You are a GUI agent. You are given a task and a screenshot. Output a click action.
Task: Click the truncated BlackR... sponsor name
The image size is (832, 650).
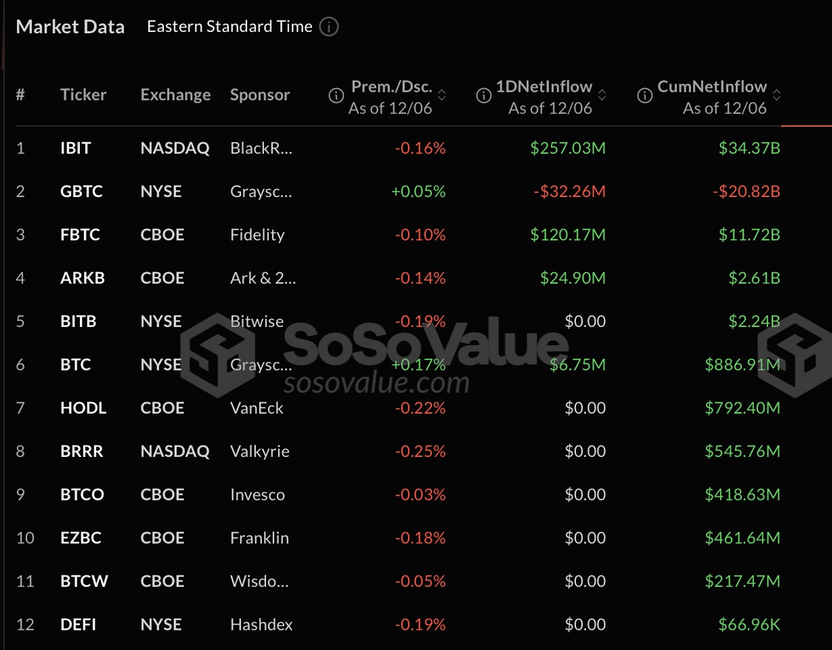(x=261, y=148)
